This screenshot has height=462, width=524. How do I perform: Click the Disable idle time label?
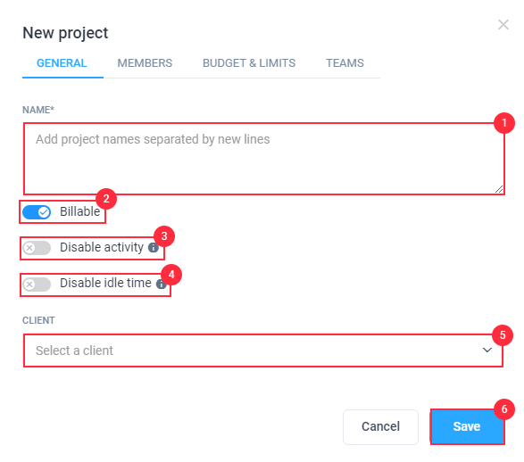pyautogui.click(x=105, y=283)
